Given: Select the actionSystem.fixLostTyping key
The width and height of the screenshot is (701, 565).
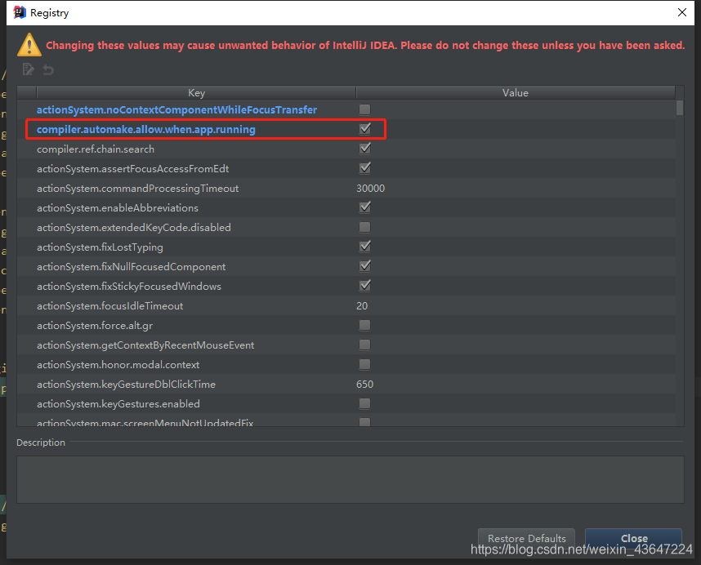Looking at the screenshot, I should tap(100, 247).
